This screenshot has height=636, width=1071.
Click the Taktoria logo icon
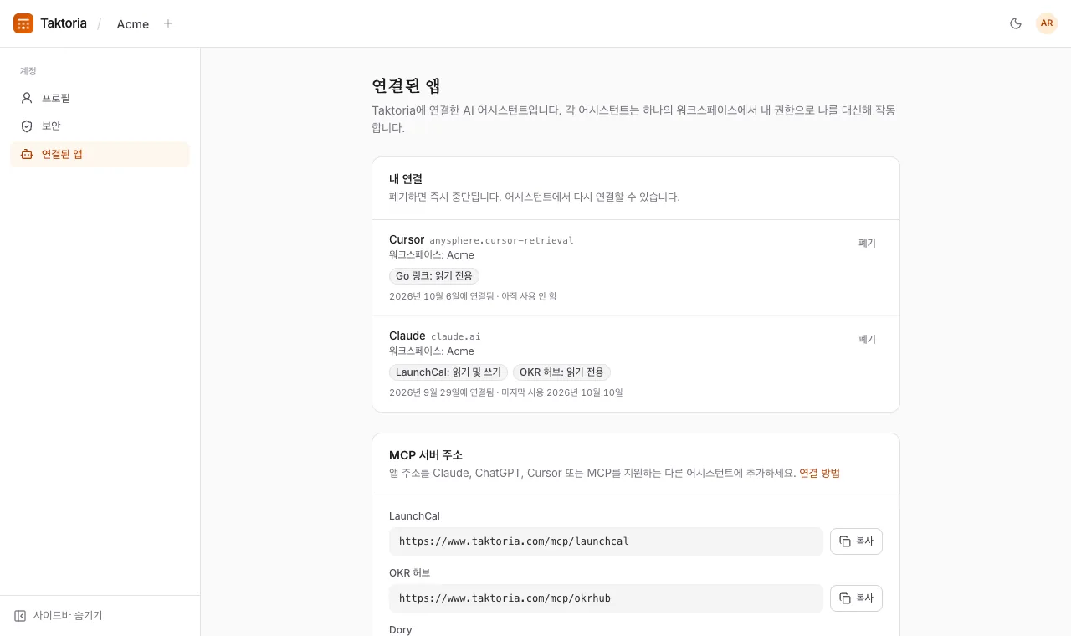(23, 23)
